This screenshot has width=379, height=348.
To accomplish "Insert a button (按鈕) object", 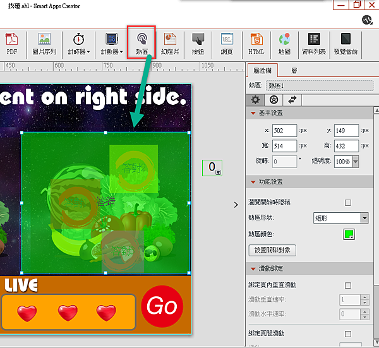I will (198, 44).
